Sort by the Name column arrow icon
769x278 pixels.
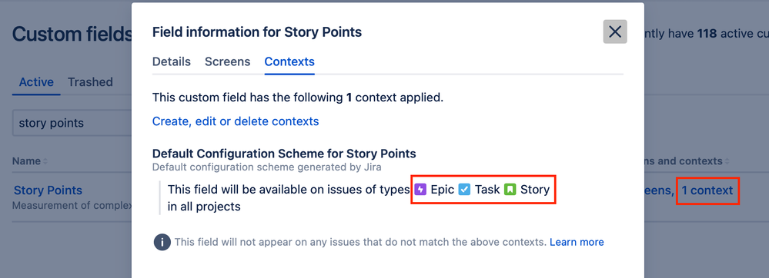(x=45, y=161)
